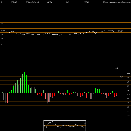Click the 'SI(TM)' header text

(50, 2)
